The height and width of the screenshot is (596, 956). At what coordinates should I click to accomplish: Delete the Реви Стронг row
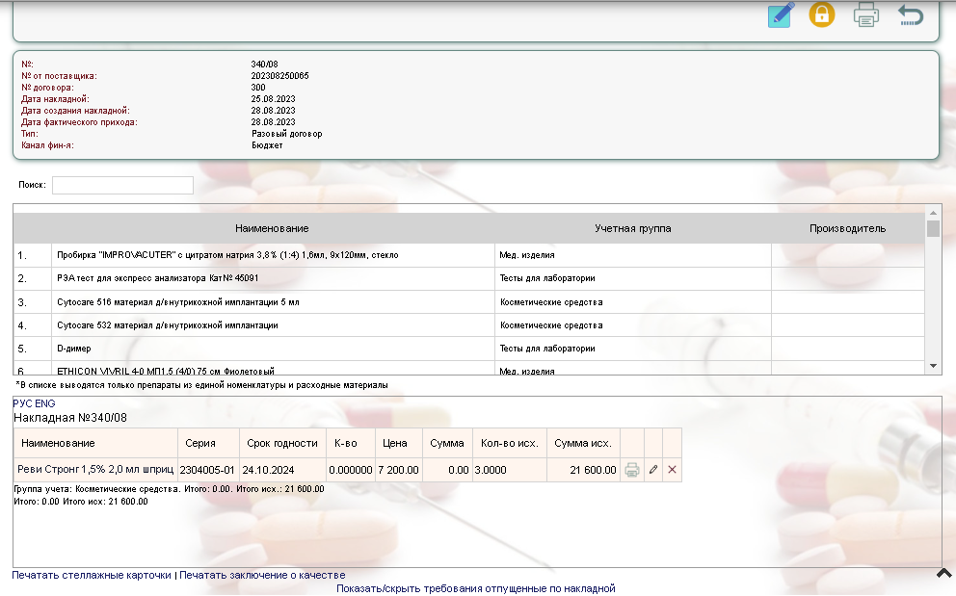click(673, 470)
